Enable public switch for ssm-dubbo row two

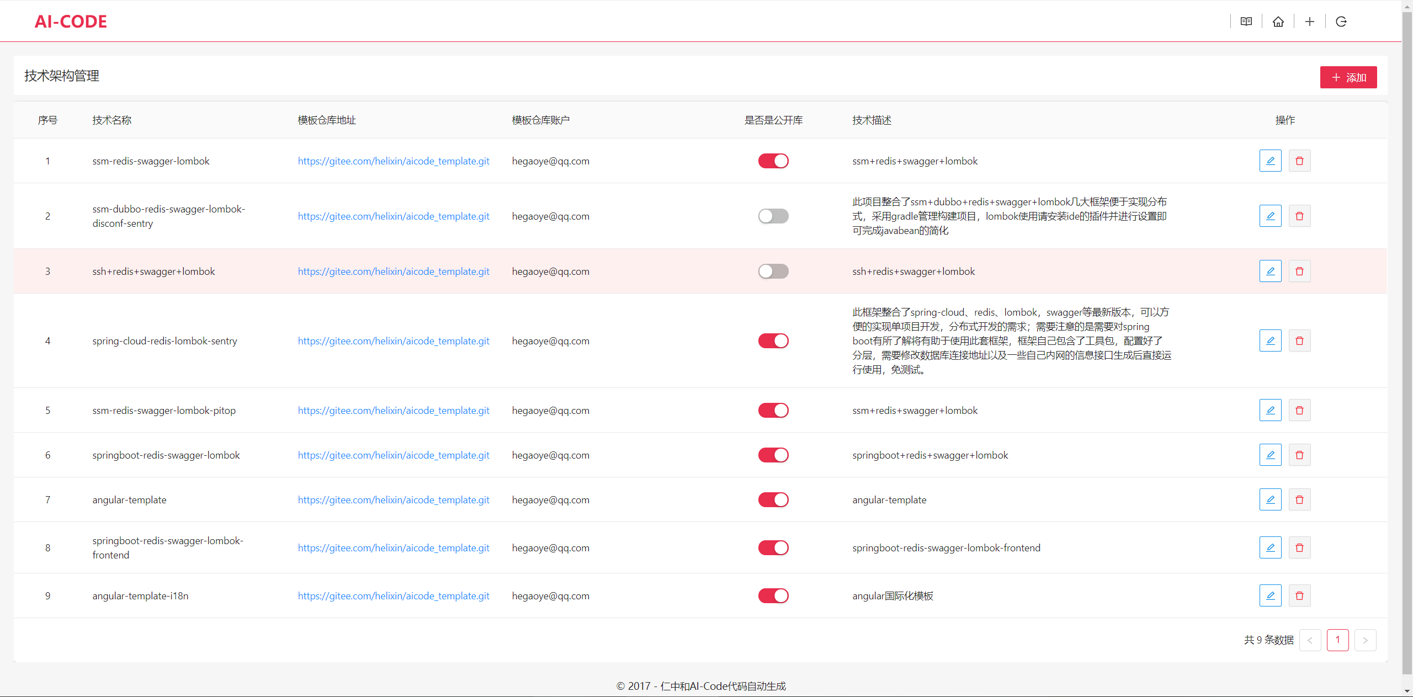pyautogui.click(x=773, y=216)
